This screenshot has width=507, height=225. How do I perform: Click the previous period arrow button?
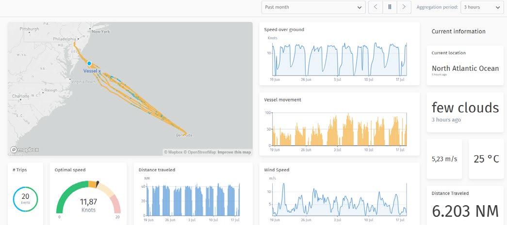(x=376, y=7)
